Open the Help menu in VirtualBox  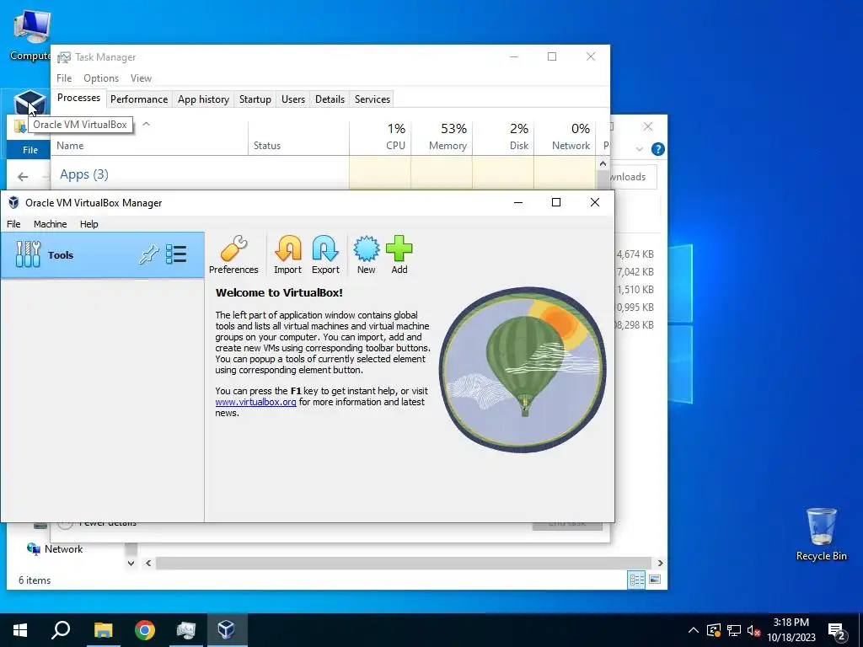coord(88,224)
